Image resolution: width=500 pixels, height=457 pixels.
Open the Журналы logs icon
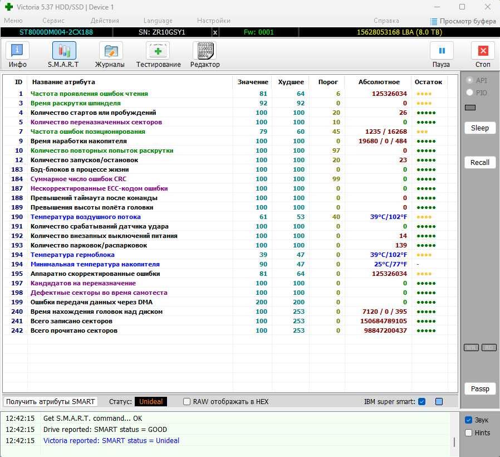tap(111, 51)
